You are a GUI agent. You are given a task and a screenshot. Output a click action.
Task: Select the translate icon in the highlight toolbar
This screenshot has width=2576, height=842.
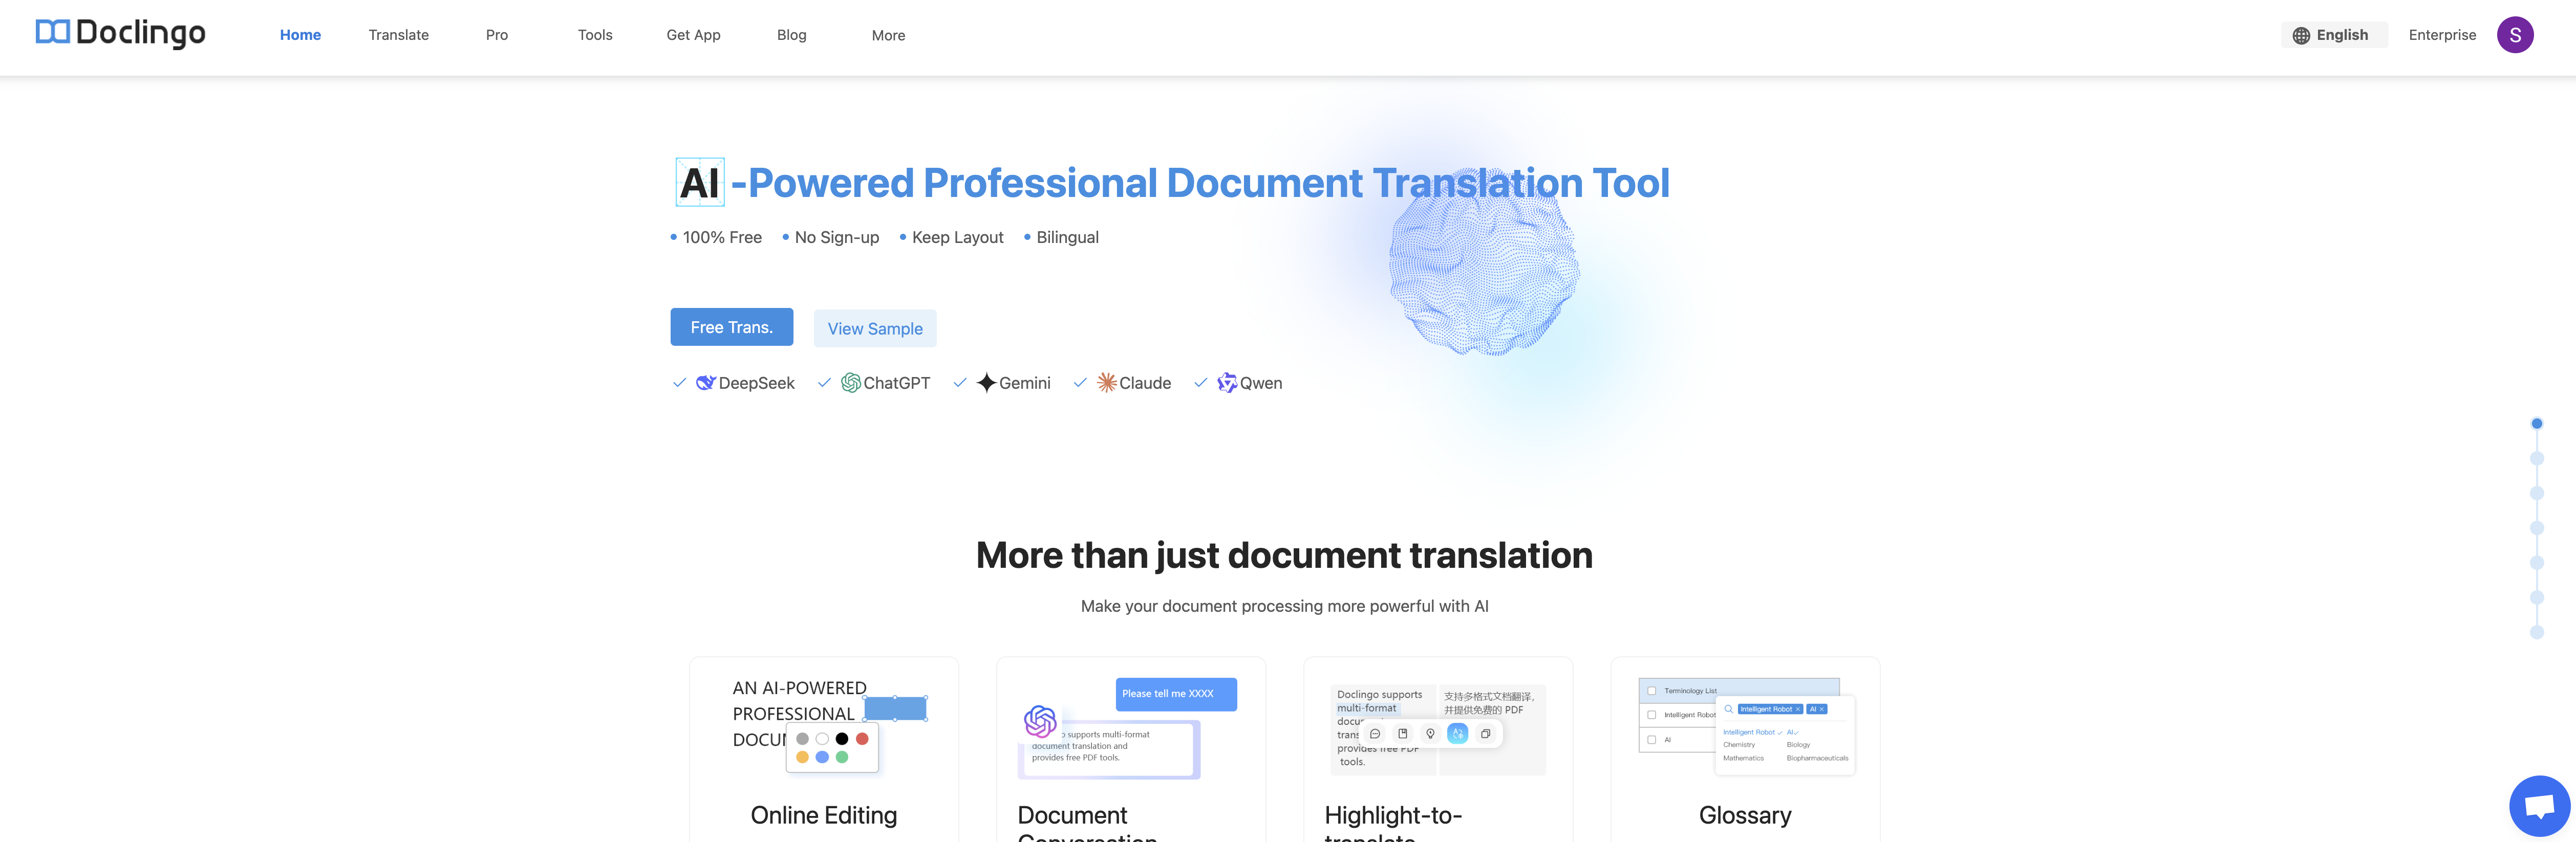[x=1458, y=734]
